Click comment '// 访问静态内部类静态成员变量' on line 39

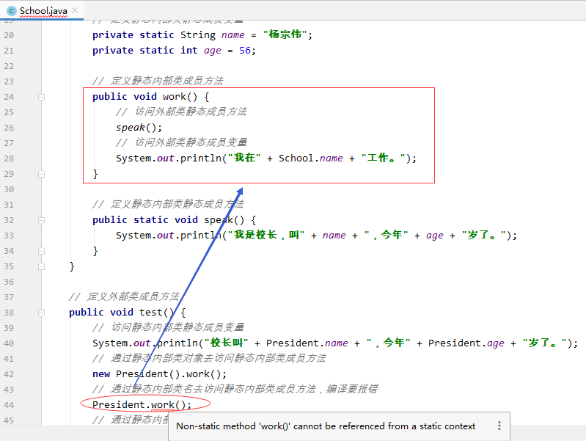[x=168, y=328]
